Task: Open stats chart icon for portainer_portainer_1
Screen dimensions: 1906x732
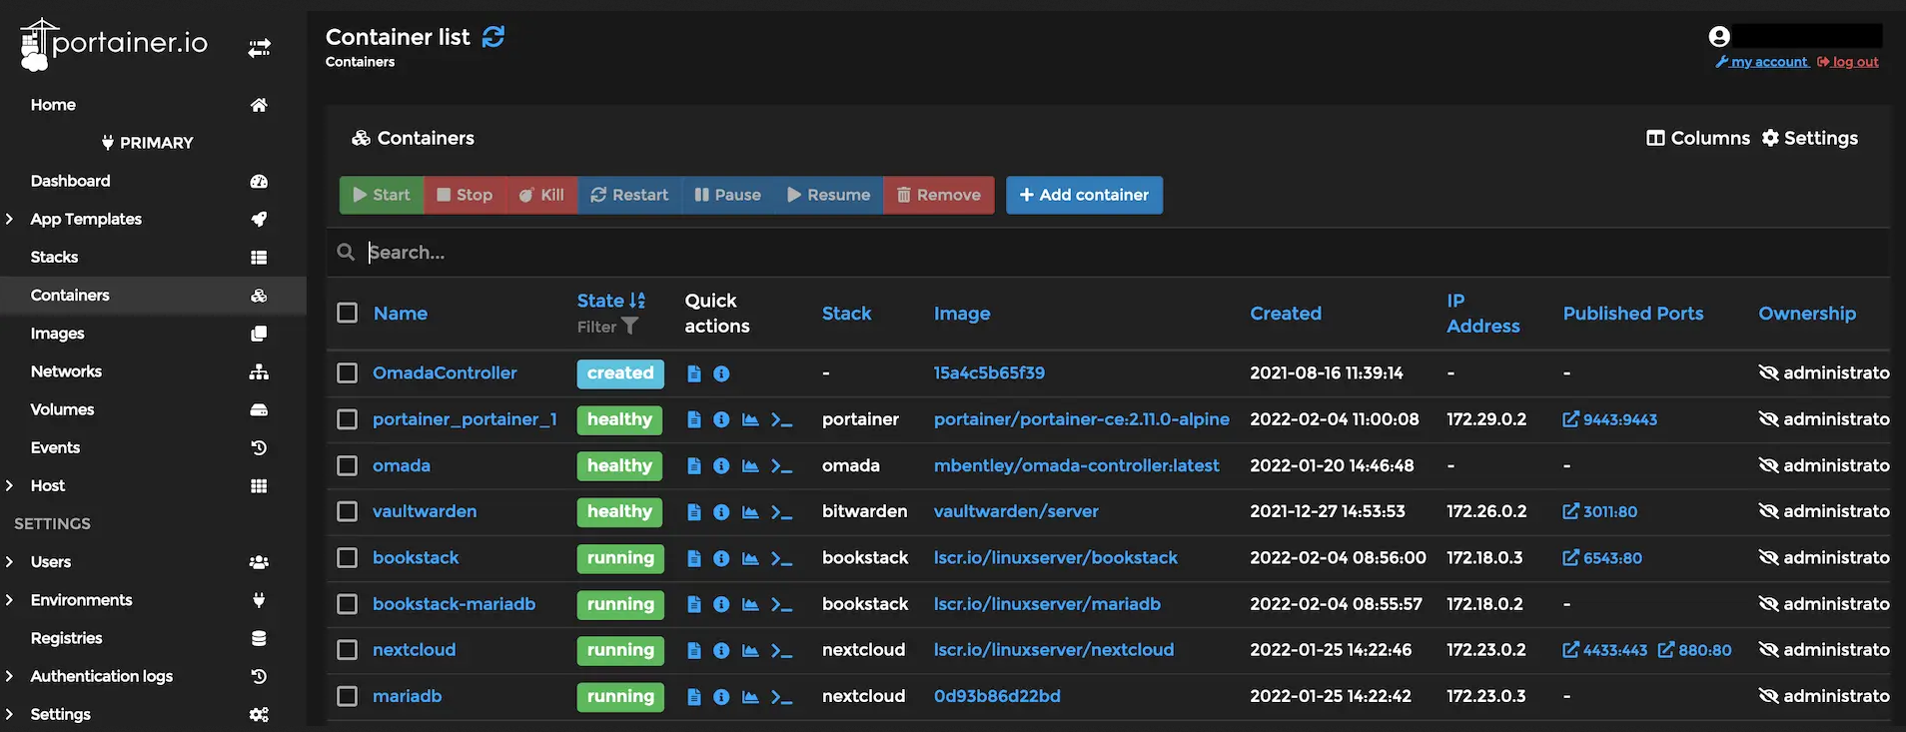Action: coord(750,420)
